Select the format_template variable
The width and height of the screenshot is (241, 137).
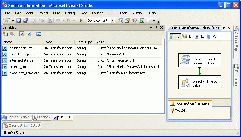tap(22, 54)
